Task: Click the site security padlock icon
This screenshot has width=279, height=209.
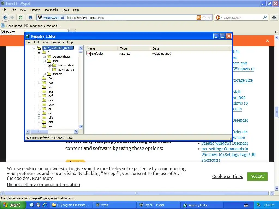Action: pyautogui.click(x=63, y=17)
